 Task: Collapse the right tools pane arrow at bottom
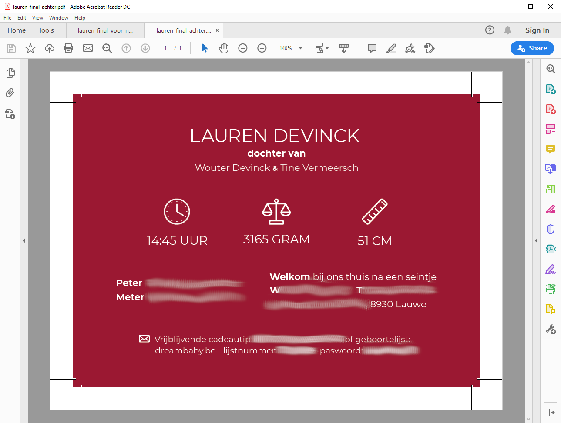tap(551, 413)
